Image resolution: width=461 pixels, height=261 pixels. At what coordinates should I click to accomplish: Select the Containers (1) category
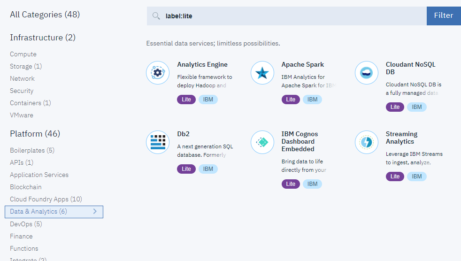tap(31, 103)
